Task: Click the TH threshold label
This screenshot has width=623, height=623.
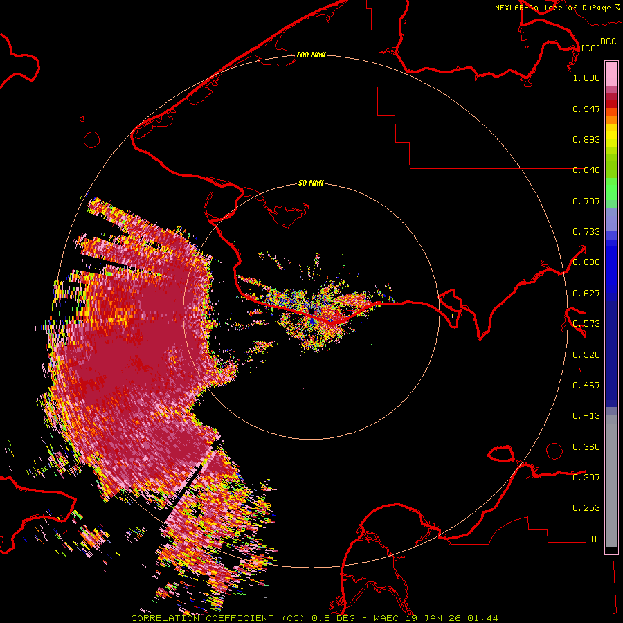Action: (x=595, y=539)
